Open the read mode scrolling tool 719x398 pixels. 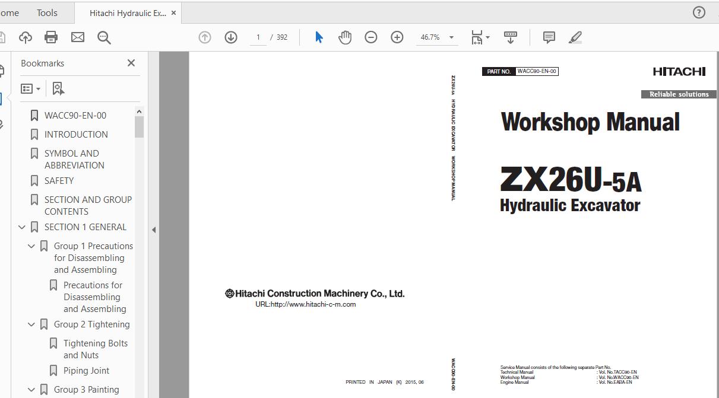tap(511, 37)
